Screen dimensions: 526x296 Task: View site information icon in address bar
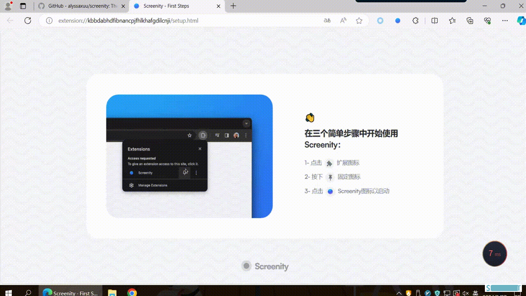coord(49,21)
